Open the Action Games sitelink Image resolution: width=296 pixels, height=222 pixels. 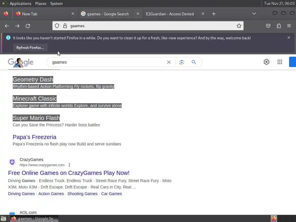pos(51,194)
